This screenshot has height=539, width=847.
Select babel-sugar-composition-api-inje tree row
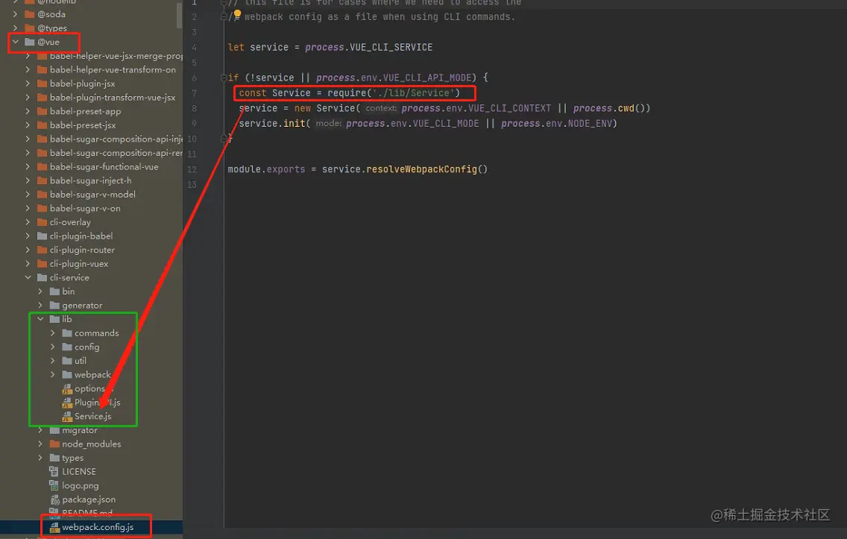tap(91, 139)
